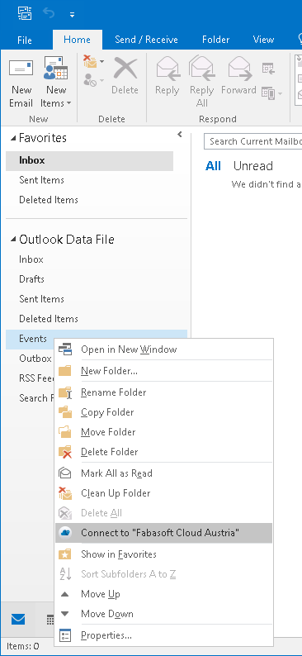
Task: Click the Move Up triangle icon
Action: click(64, 594)
